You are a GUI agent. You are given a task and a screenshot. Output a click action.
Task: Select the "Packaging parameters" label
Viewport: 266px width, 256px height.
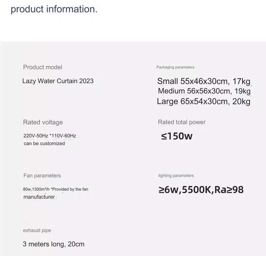(x=175, y=67)
